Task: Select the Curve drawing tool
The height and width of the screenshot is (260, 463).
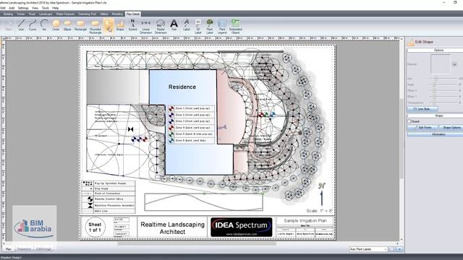Action: pyautogui.click(x=33, y=25)
